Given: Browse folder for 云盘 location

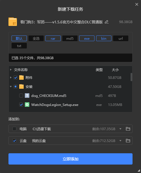Looking at the screenshot, I should [128, 141].
